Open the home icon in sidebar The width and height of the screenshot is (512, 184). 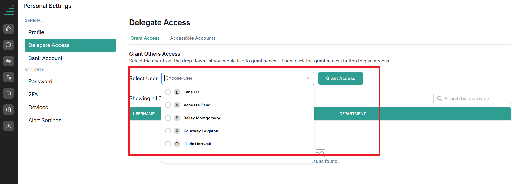(x=8, y=29)
